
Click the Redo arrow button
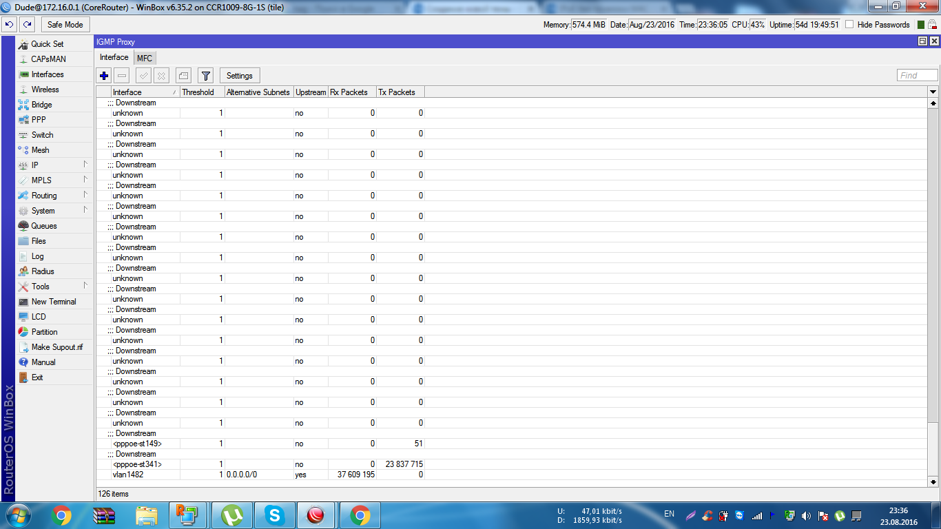(27, 25)
